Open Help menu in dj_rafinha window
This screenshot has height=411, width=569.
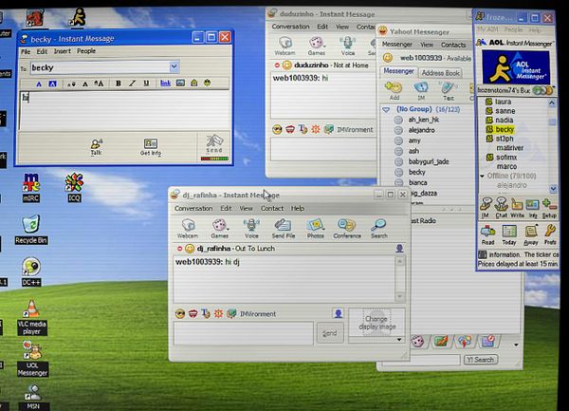pyautogui.click(x=298, y=209)
